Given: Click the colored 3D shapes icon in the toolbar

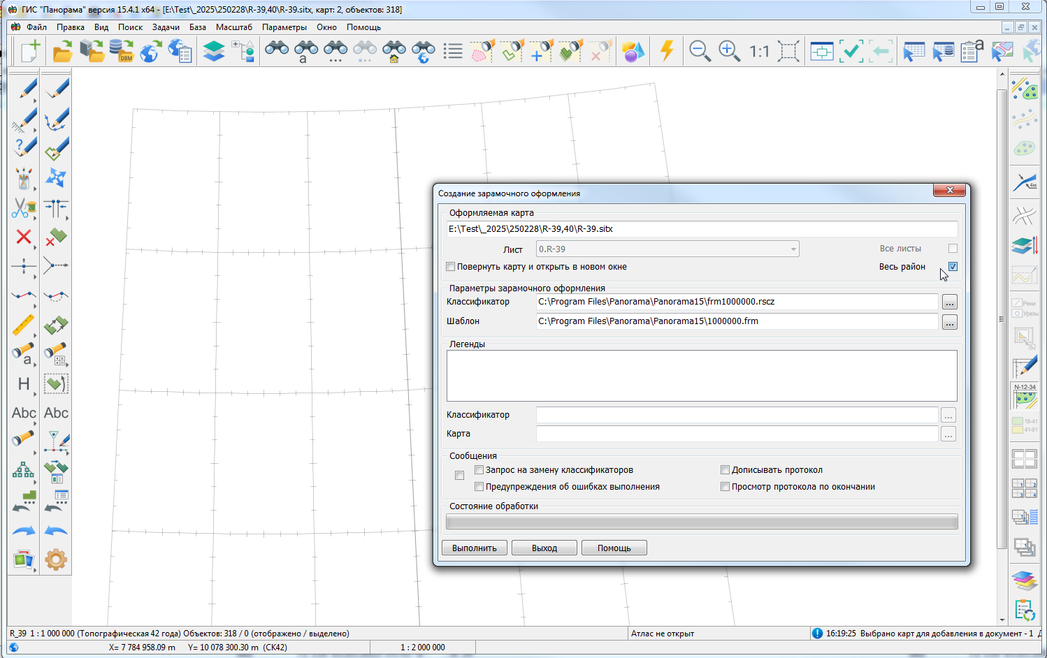Looking at the screenshot, I should [633, 51].
